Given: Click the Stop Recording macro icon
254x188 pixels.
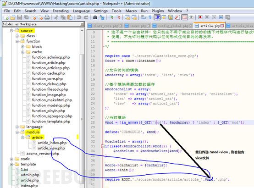Looking at the screenshot, I should [x=207, y=17].
